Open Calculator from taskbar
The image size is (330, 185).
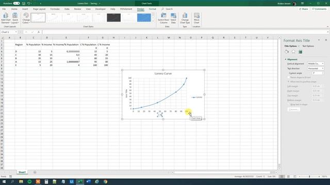tap(46, 181)
